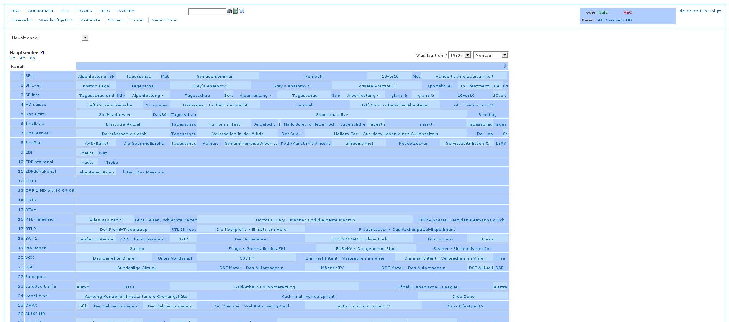
Task: Click the film strip recordings icon
Action: [x=236, y=11]
